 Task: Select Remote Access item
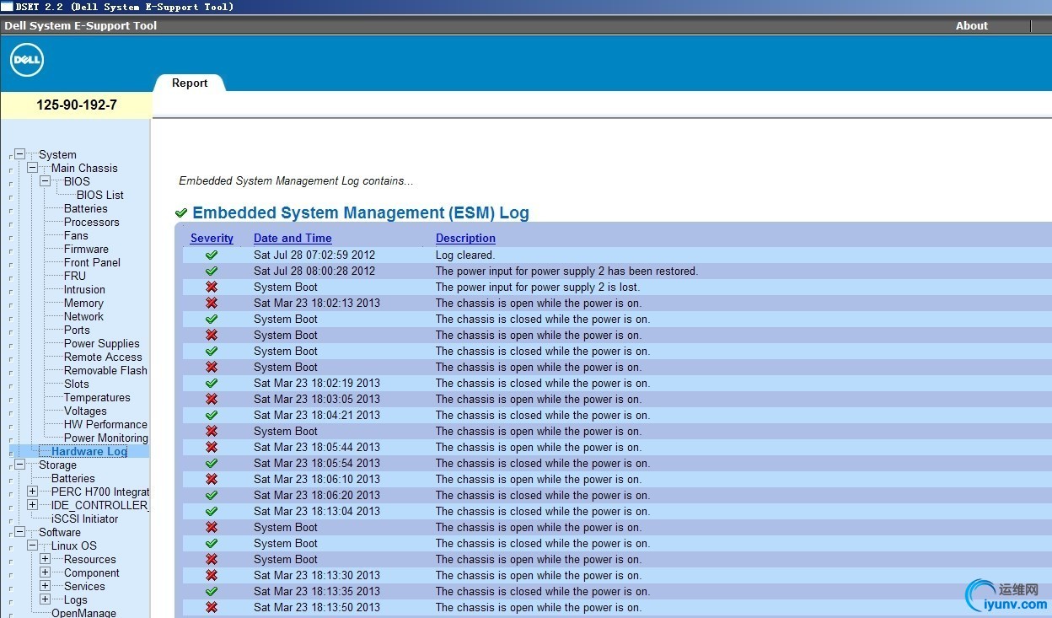(x=103, y=357)
